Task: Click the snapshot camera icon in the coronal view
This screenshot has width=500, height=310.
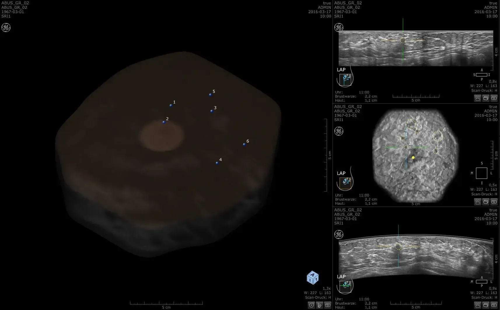Action: pos(494,202)
